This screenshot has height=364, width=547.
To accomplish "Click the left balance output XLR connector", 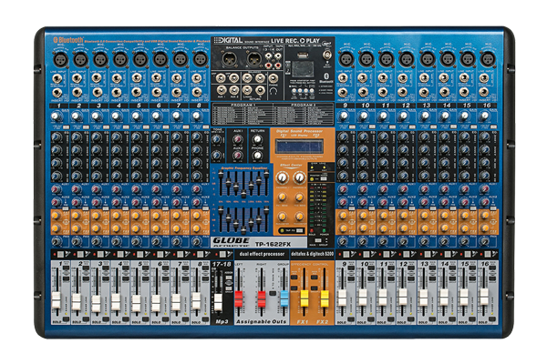I will (230, 59).
